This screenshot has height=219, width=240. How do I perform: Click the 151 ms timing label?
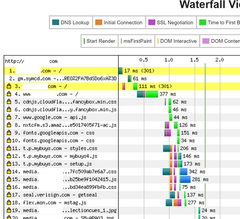(x=189, y=133)
